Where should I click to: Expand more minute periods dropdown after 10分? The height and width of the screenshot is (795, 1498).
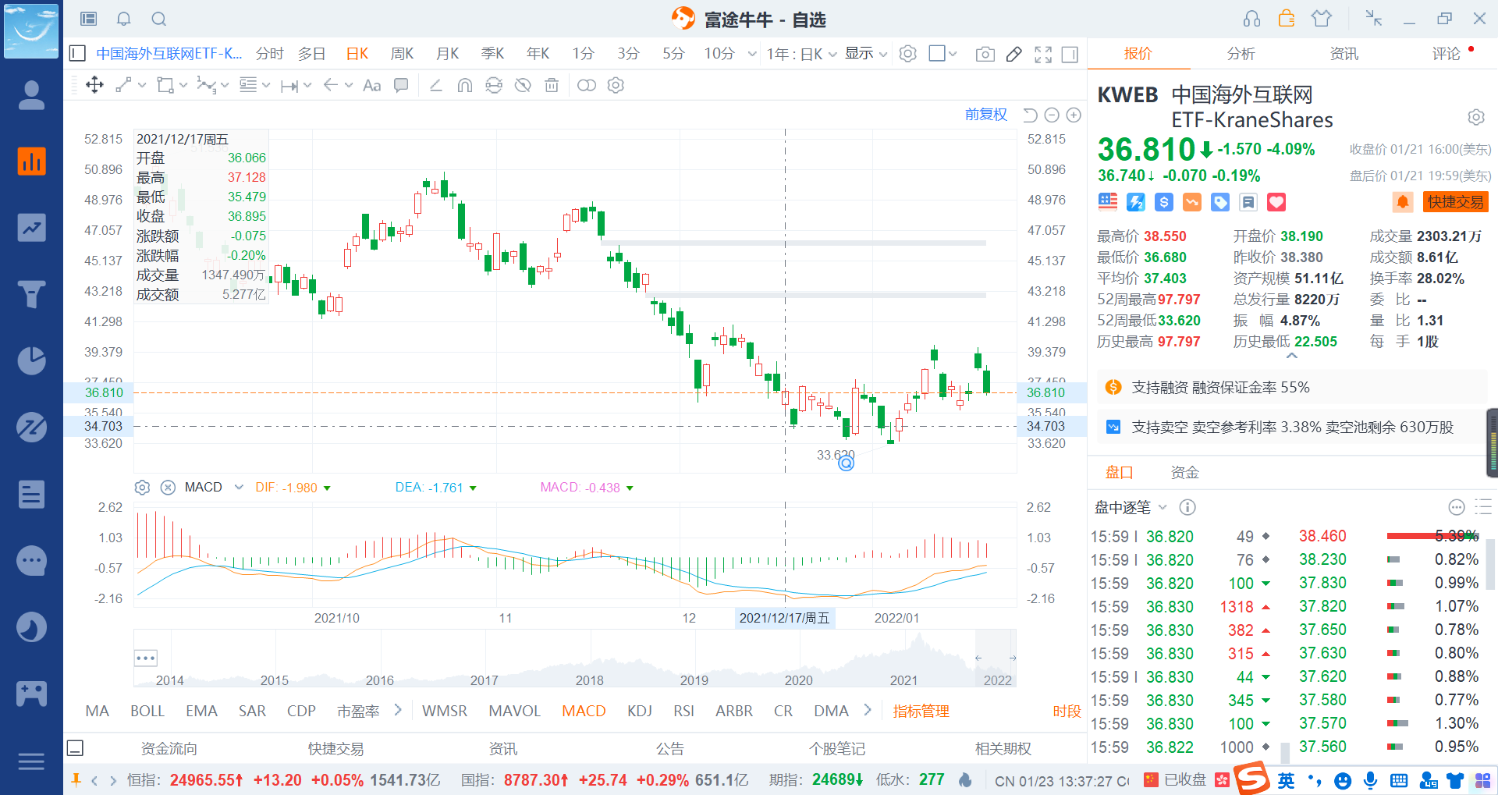pos(752,54)
